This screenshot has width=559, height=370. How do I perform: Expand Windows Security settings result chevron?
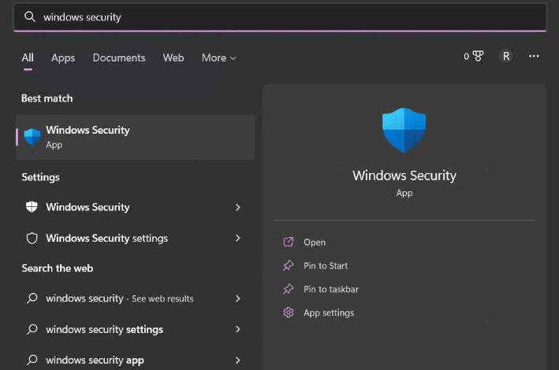point(238,238)
